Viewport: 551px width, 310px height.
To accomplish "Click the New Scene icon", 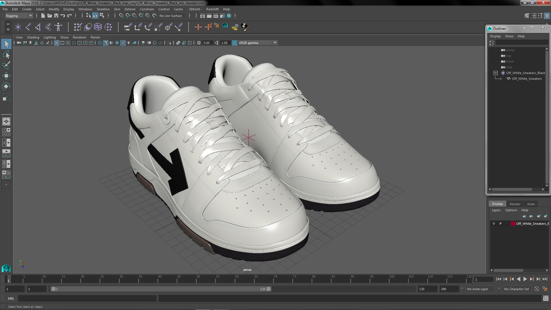I will (43, 15).
